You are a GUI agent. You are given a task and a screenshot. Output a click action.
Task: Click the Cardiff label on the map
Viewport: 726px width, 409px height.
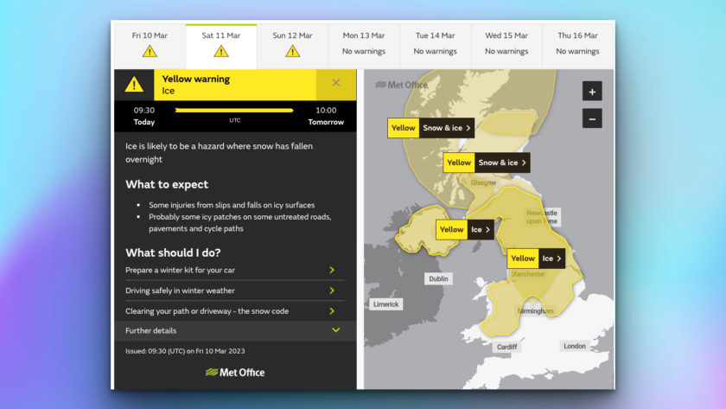pyautogui.click(x=506, y=347)
